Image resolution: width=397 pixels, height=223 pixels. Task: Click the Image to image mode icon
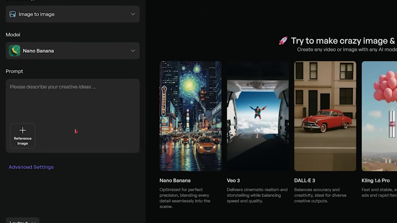point(13,14)
